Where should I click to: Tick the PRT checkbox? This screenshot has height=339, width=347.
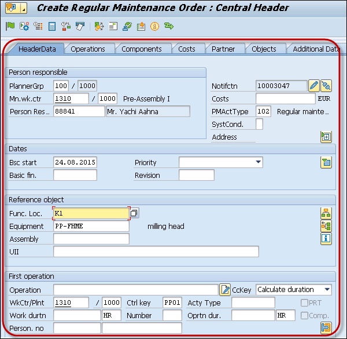[304, 302]
